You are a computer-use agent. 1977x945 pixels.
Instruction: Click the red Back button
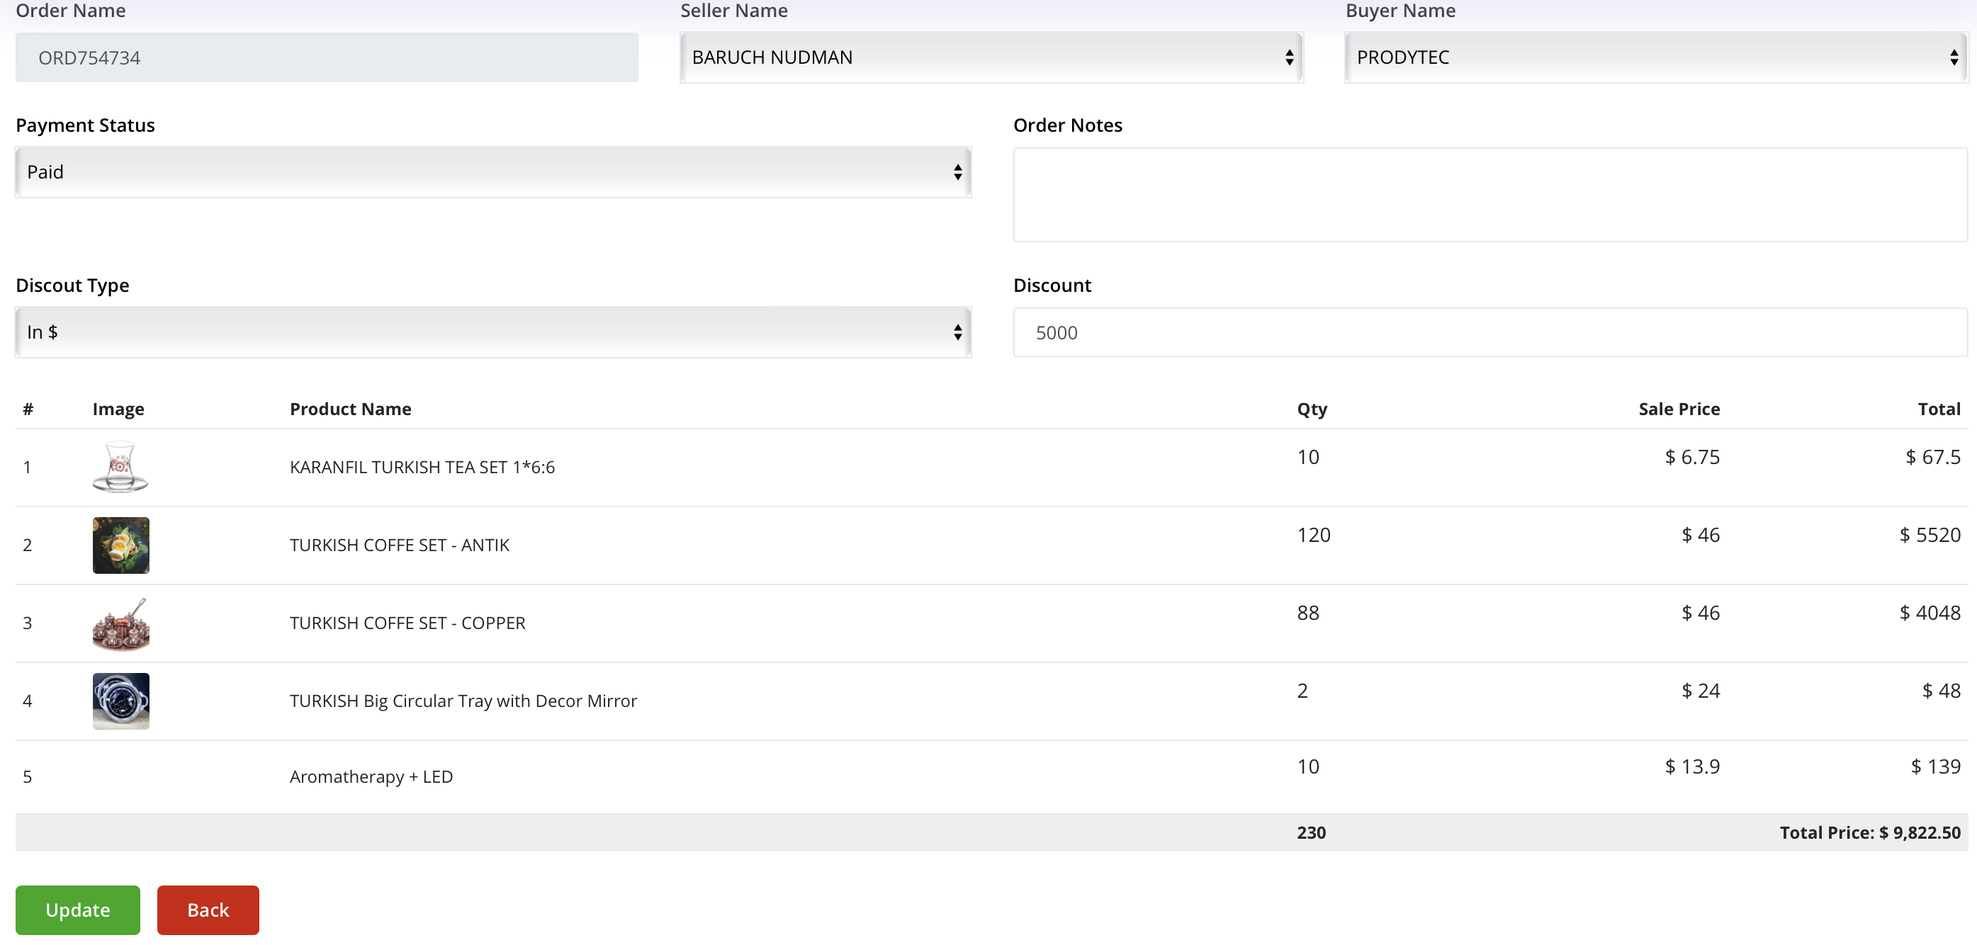pyautogui.click(x=208, y=910)
